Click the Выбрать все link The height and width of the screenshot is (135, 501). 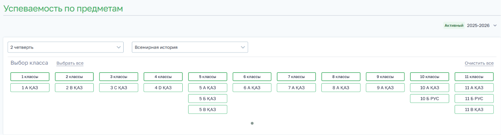tap(70, 63)
